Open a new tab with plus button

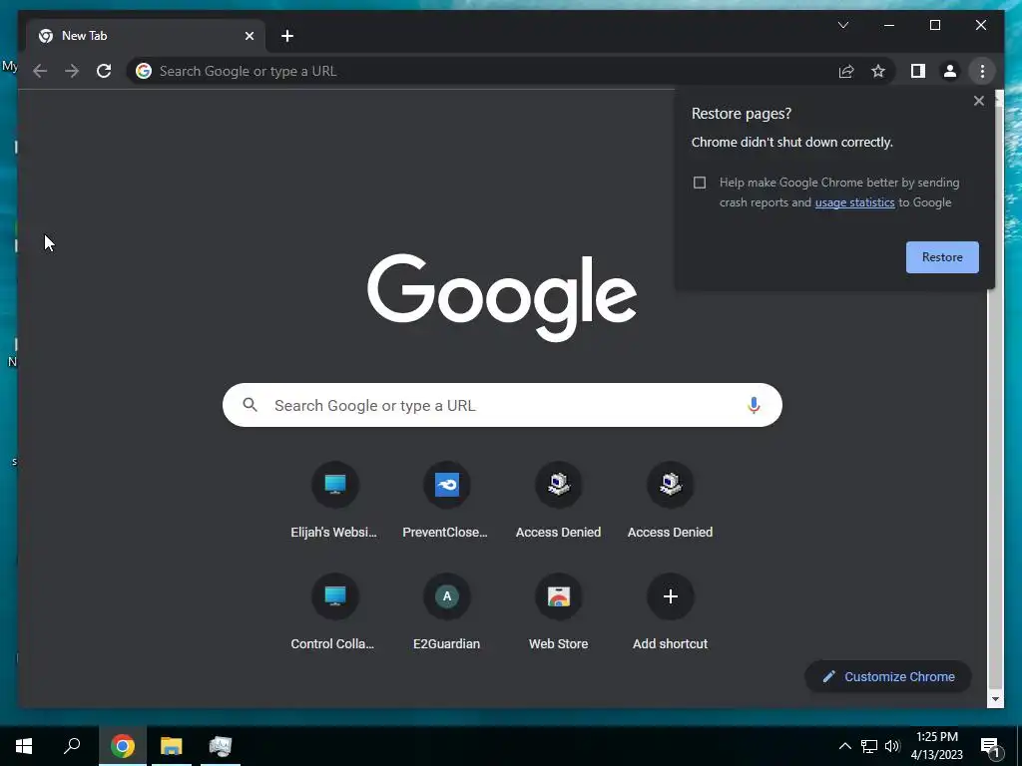(287, 36)
